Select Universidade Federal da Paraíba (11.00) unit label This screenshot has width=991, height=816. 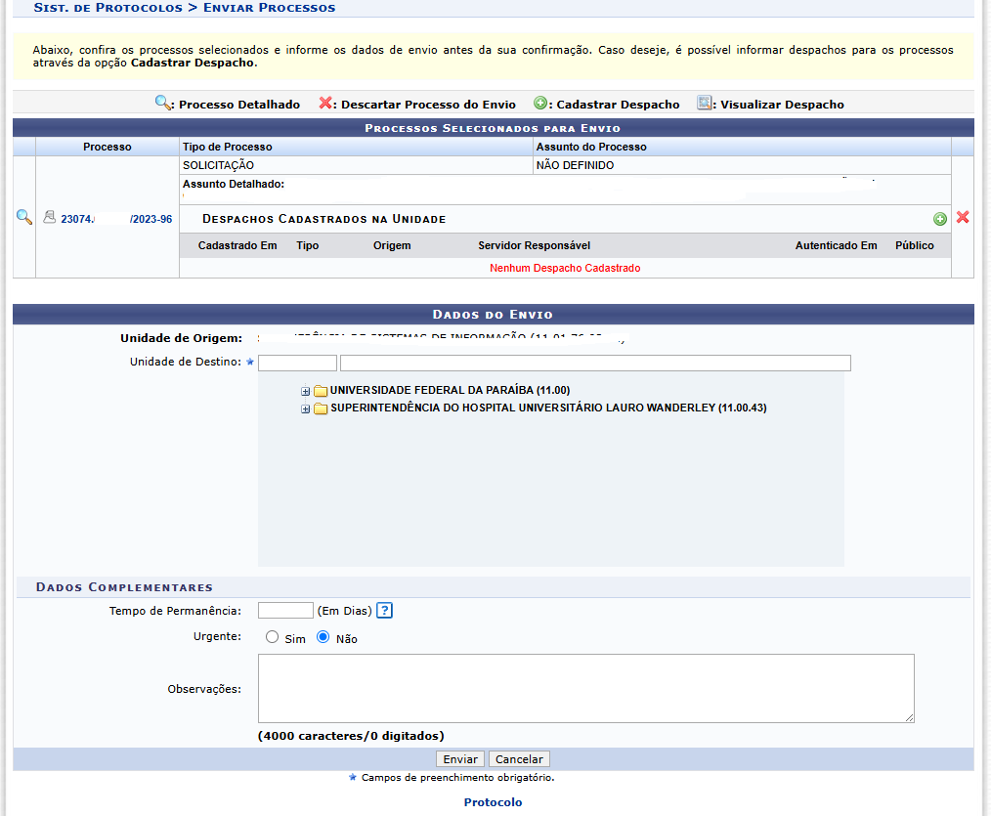coord(450,390)
